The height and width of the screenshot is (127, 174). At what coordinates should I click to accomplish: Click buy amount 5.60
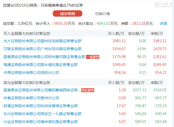pyautogui.click(x=122, y=114)
